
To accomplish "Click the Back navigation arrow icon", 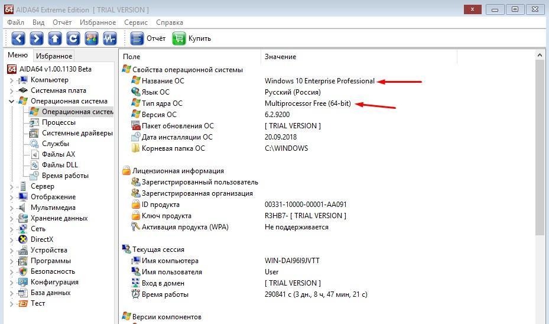I will [18, 38].
